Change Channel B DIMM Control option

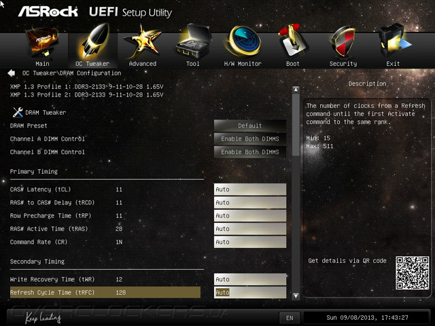pos(250,152)
